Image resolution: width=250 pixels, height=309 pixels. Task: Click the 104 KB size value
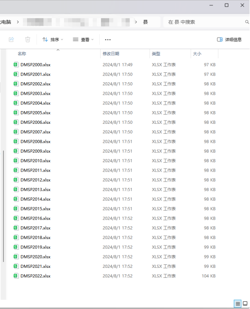pos(208,276)
